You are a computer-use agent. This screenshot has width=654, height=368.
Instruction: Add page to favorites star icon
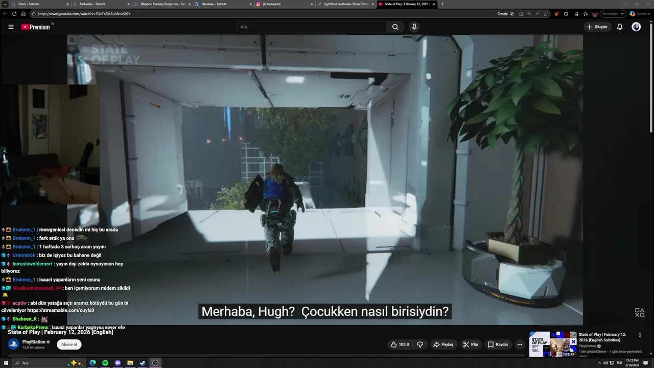coord(546,14)
